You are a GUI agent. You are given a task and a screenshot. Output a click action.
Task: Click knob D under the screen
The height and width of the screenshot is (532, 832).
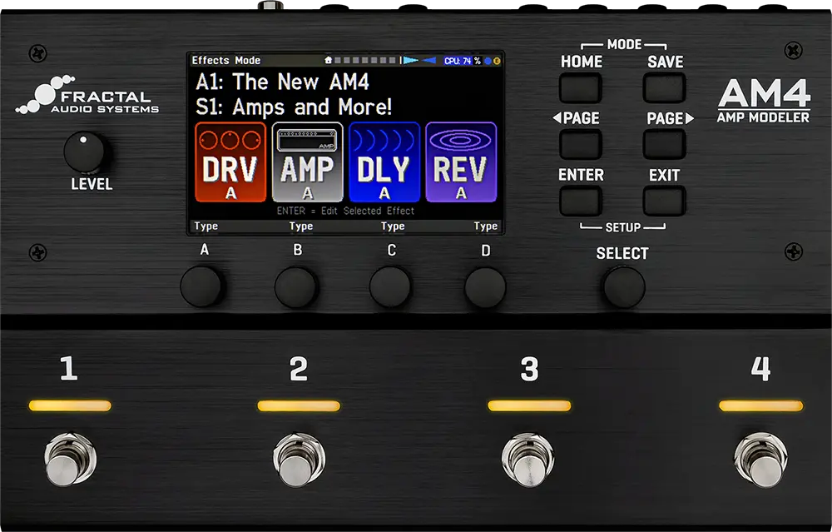pos(485,286)
